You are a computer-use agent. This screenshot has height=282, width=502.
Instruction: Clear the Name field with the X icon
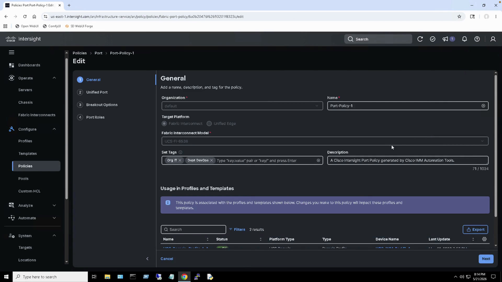(x=483, y=106)
